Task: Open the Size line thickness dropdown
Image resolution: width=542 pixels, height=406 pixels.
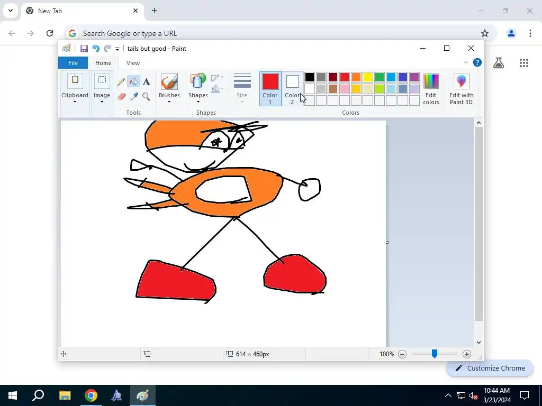Action: (x=242, y=88)
